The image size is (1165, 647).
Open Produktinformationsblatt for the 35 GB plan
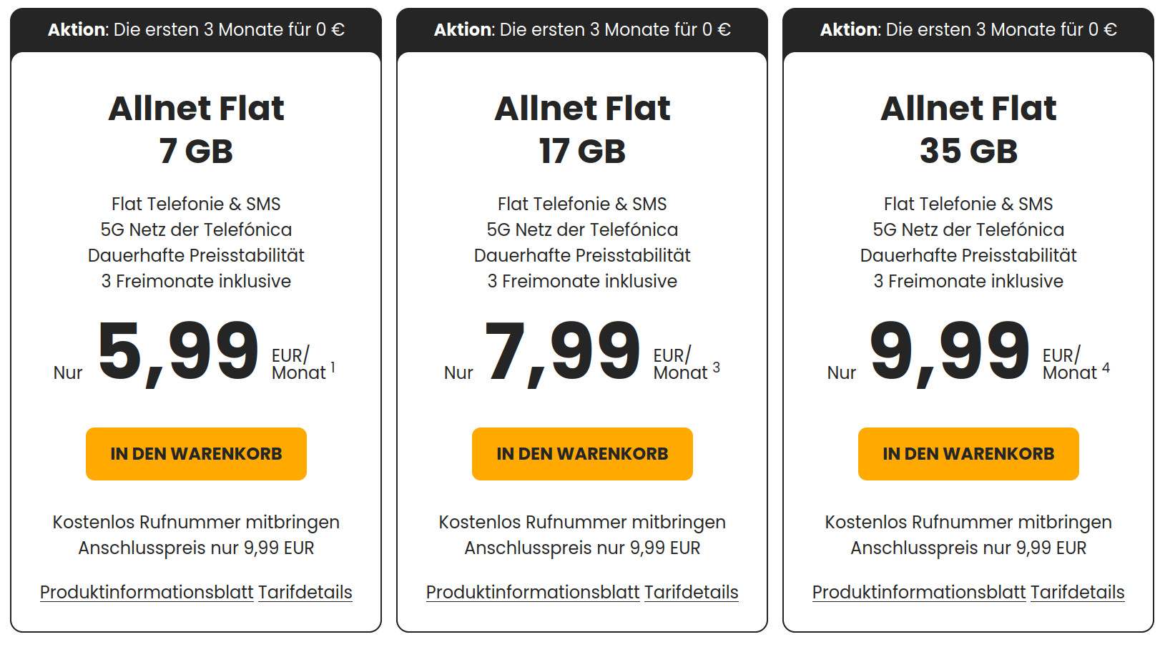point(919,593)
